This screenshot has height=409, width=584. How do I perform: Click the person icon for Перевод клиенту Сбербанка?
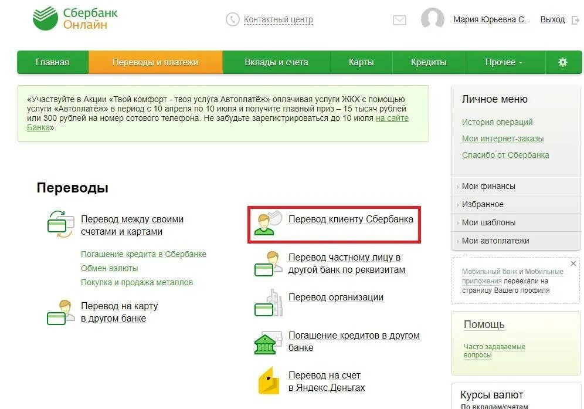(x=268, y=223)
